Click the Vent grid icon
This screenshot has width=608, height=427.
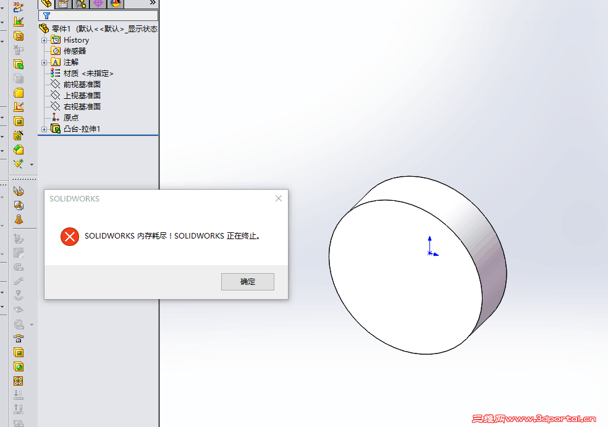(18, 381)
